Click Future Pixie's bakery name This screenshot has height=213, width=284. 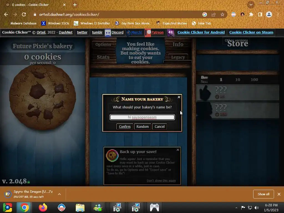point(42,46)
